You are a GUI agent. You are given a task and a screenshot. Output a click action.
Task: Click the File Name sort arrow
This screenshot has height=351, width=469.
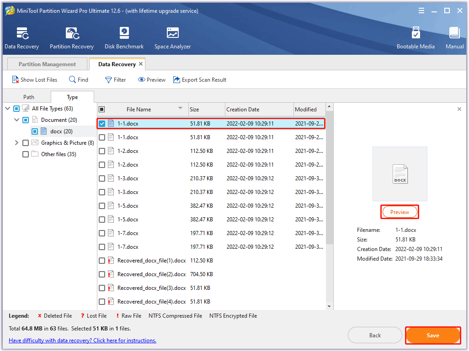[180, 108]
